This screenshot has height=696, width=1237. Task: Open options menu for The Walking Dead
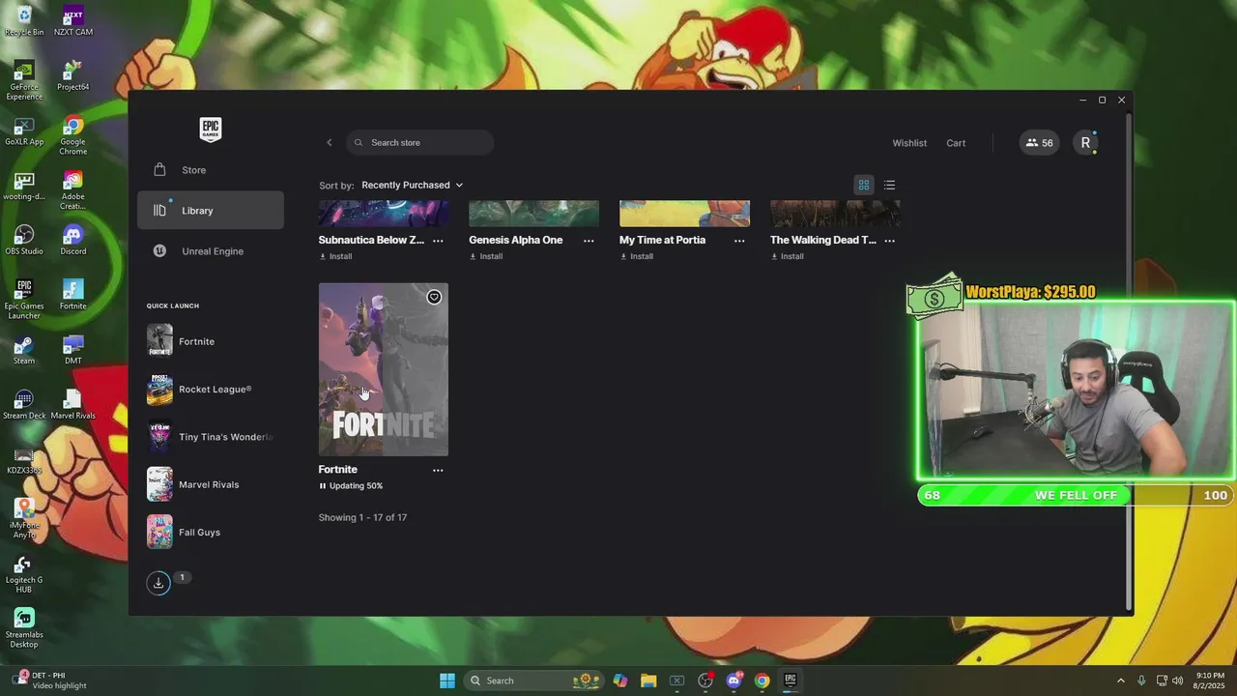click(x=890, y=241)
